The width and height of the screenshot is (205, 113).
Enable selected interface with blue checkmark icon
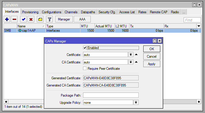tap(24, 19)
